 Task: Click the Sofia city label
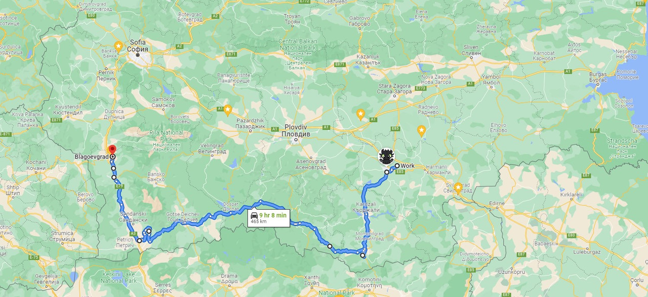coord(139,46)
